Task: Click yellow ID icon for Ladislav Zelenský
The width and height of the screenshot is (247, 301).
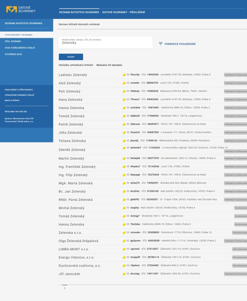Action: point(124,75)
